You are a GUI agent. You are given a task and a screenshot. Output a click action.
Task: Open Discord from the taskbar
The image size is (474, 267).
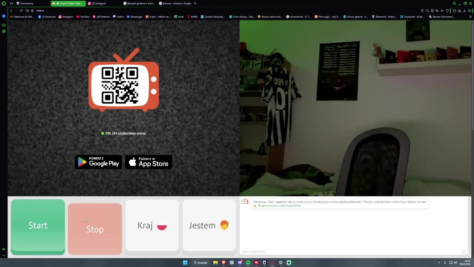pyautogui.click(x=240, y=263)
